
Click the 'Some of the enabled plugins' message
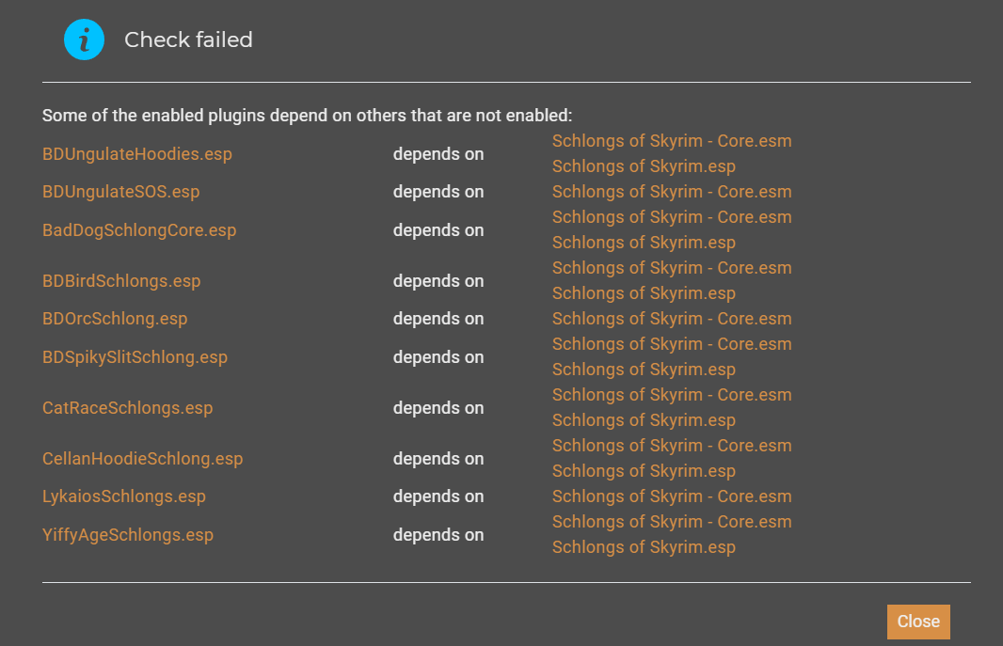[x=307, y=116]
